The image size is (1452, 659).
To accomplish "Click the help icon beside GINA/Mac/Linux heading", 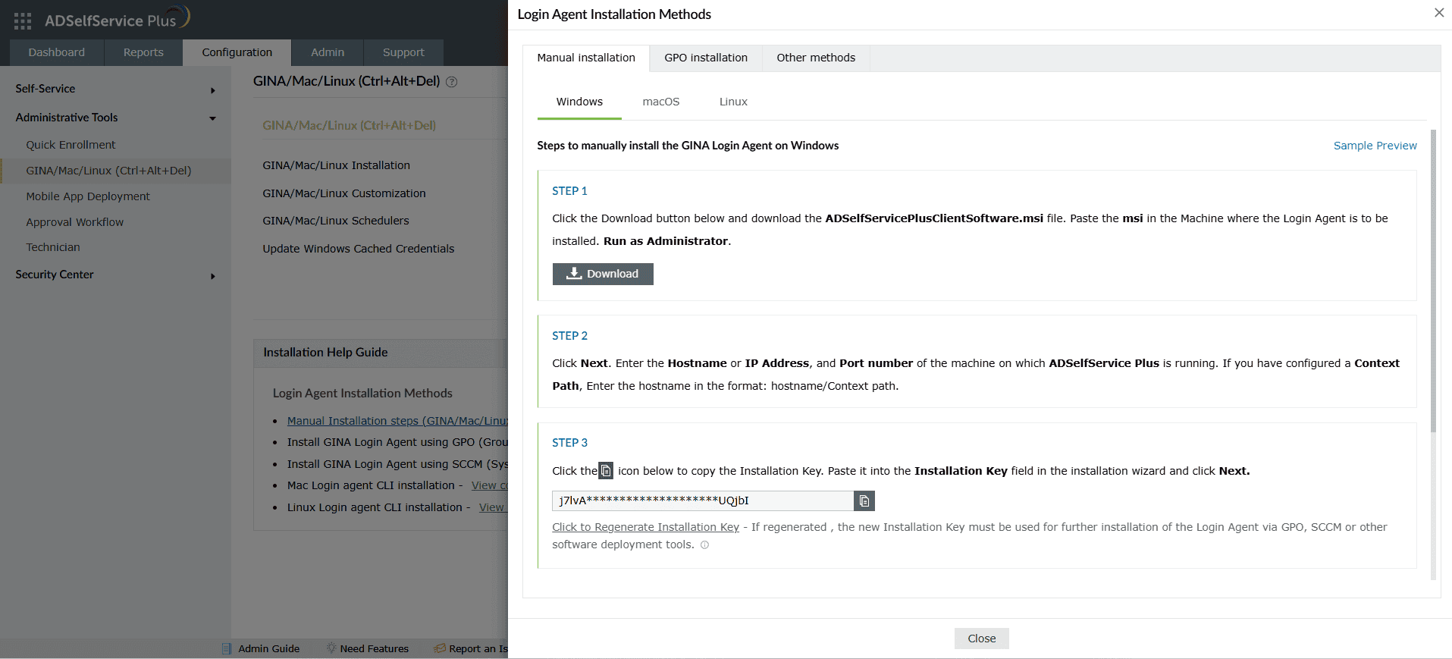I will pos(452,82).
